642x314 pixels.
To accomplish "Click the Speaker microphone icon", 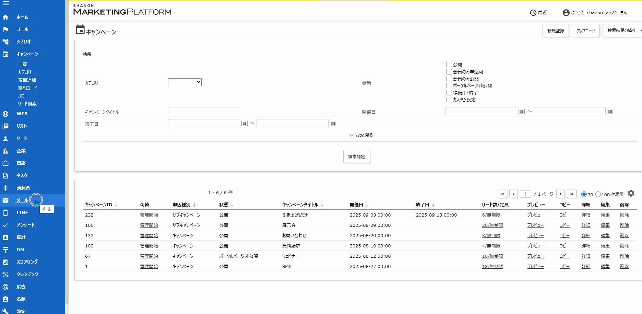I will (5, 188).
